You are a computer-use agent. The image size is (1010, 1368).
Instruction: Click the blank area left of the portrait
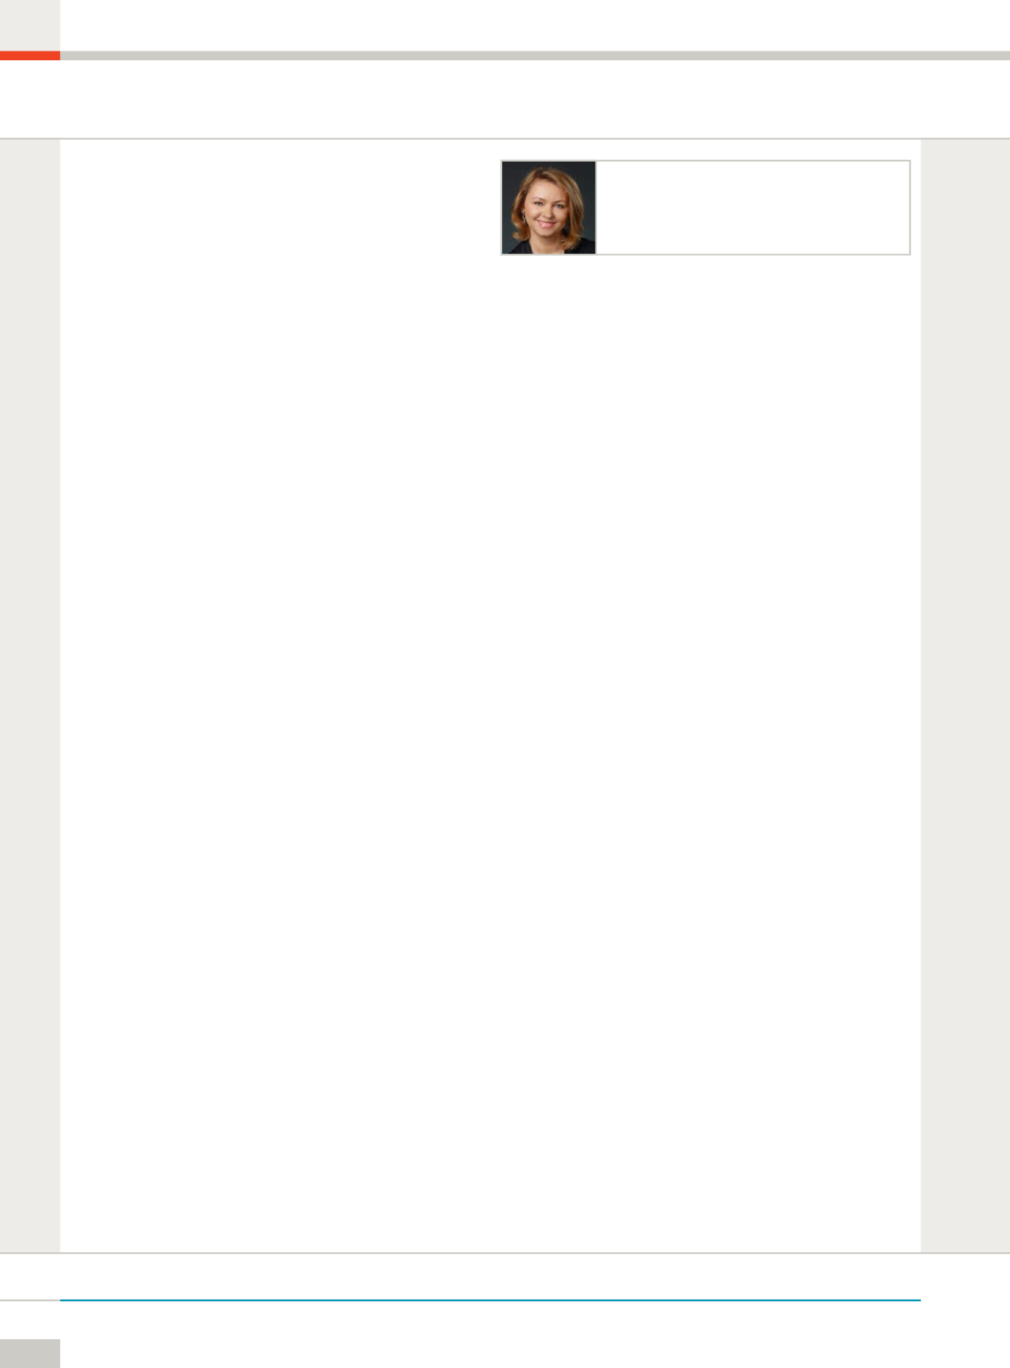[x=280, y=207]
